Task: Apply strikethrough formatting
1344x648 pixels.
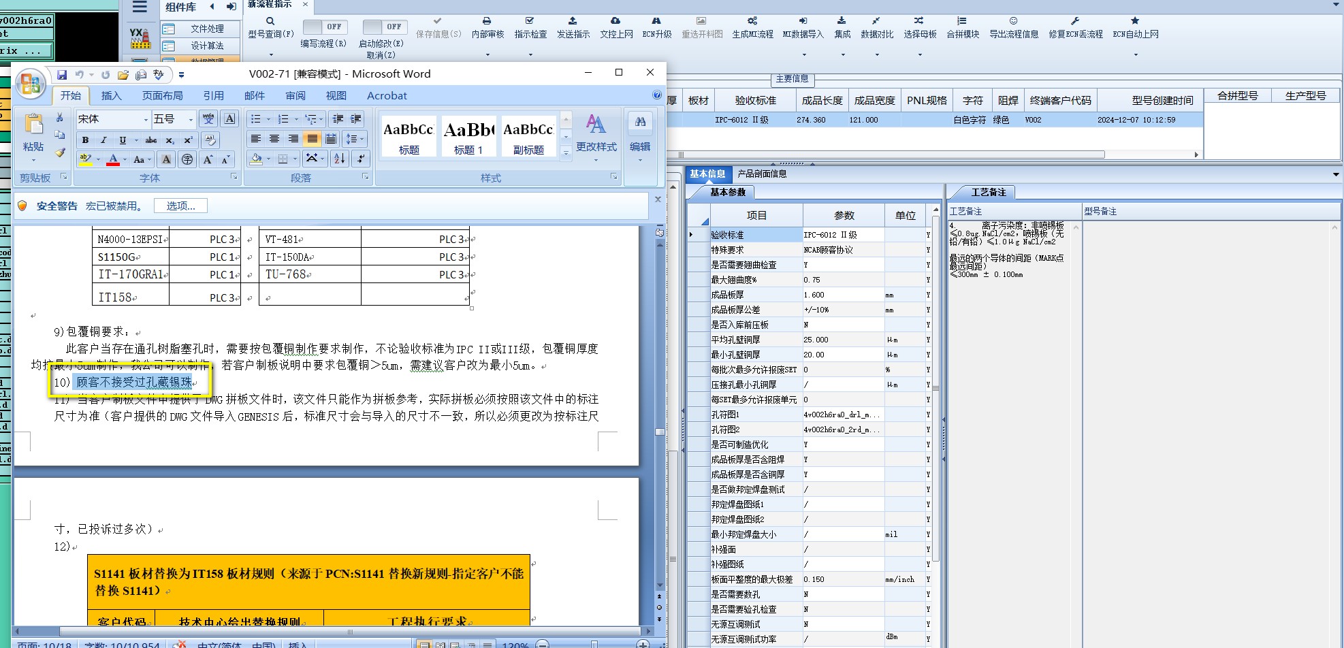Action: point(151,140)
